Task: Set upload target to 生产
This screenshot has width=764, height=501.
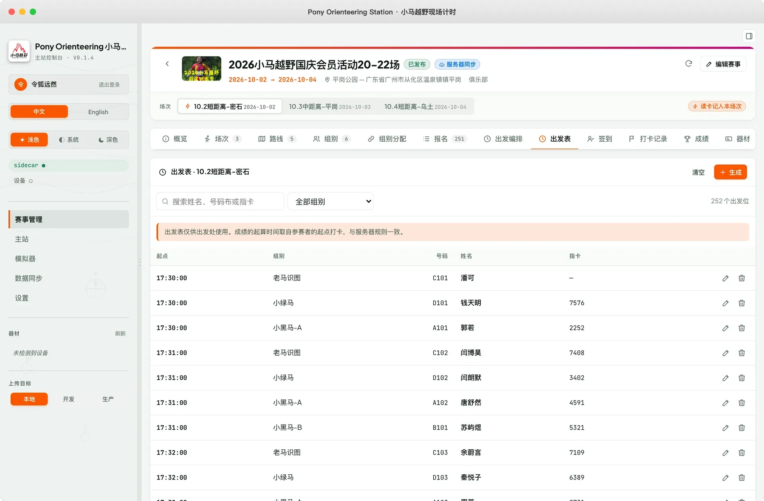Action: click(108, 399)
